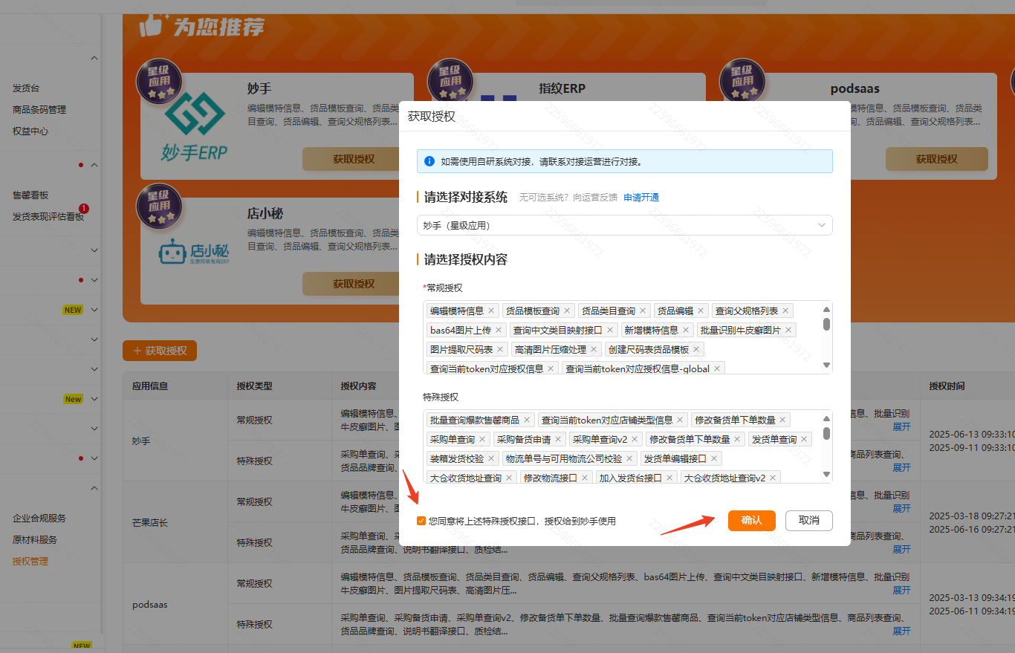Screen dimensions: 1015x653
Task: Click the 应用信息 column header
Action: point(150,386)
